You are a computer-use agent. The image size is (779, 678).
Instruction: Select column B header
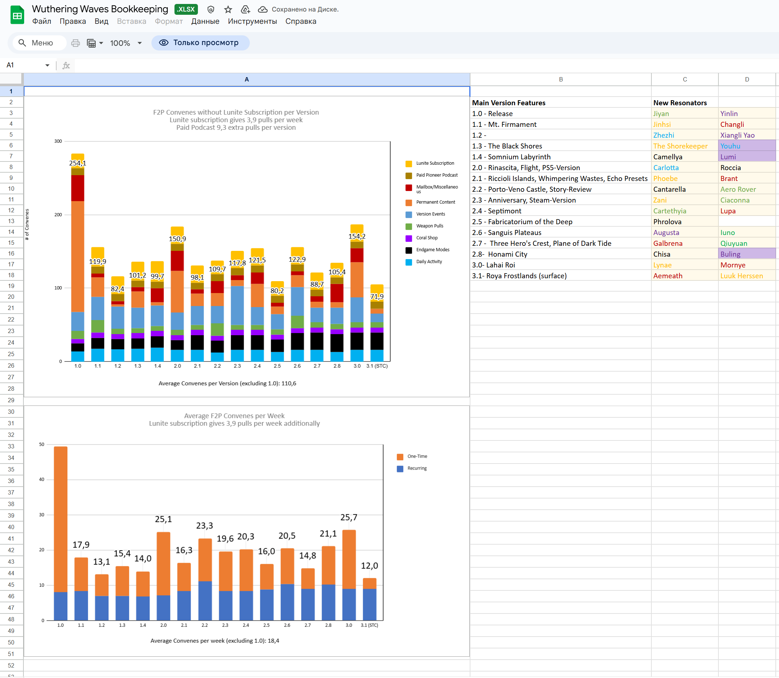coord(561,79)
